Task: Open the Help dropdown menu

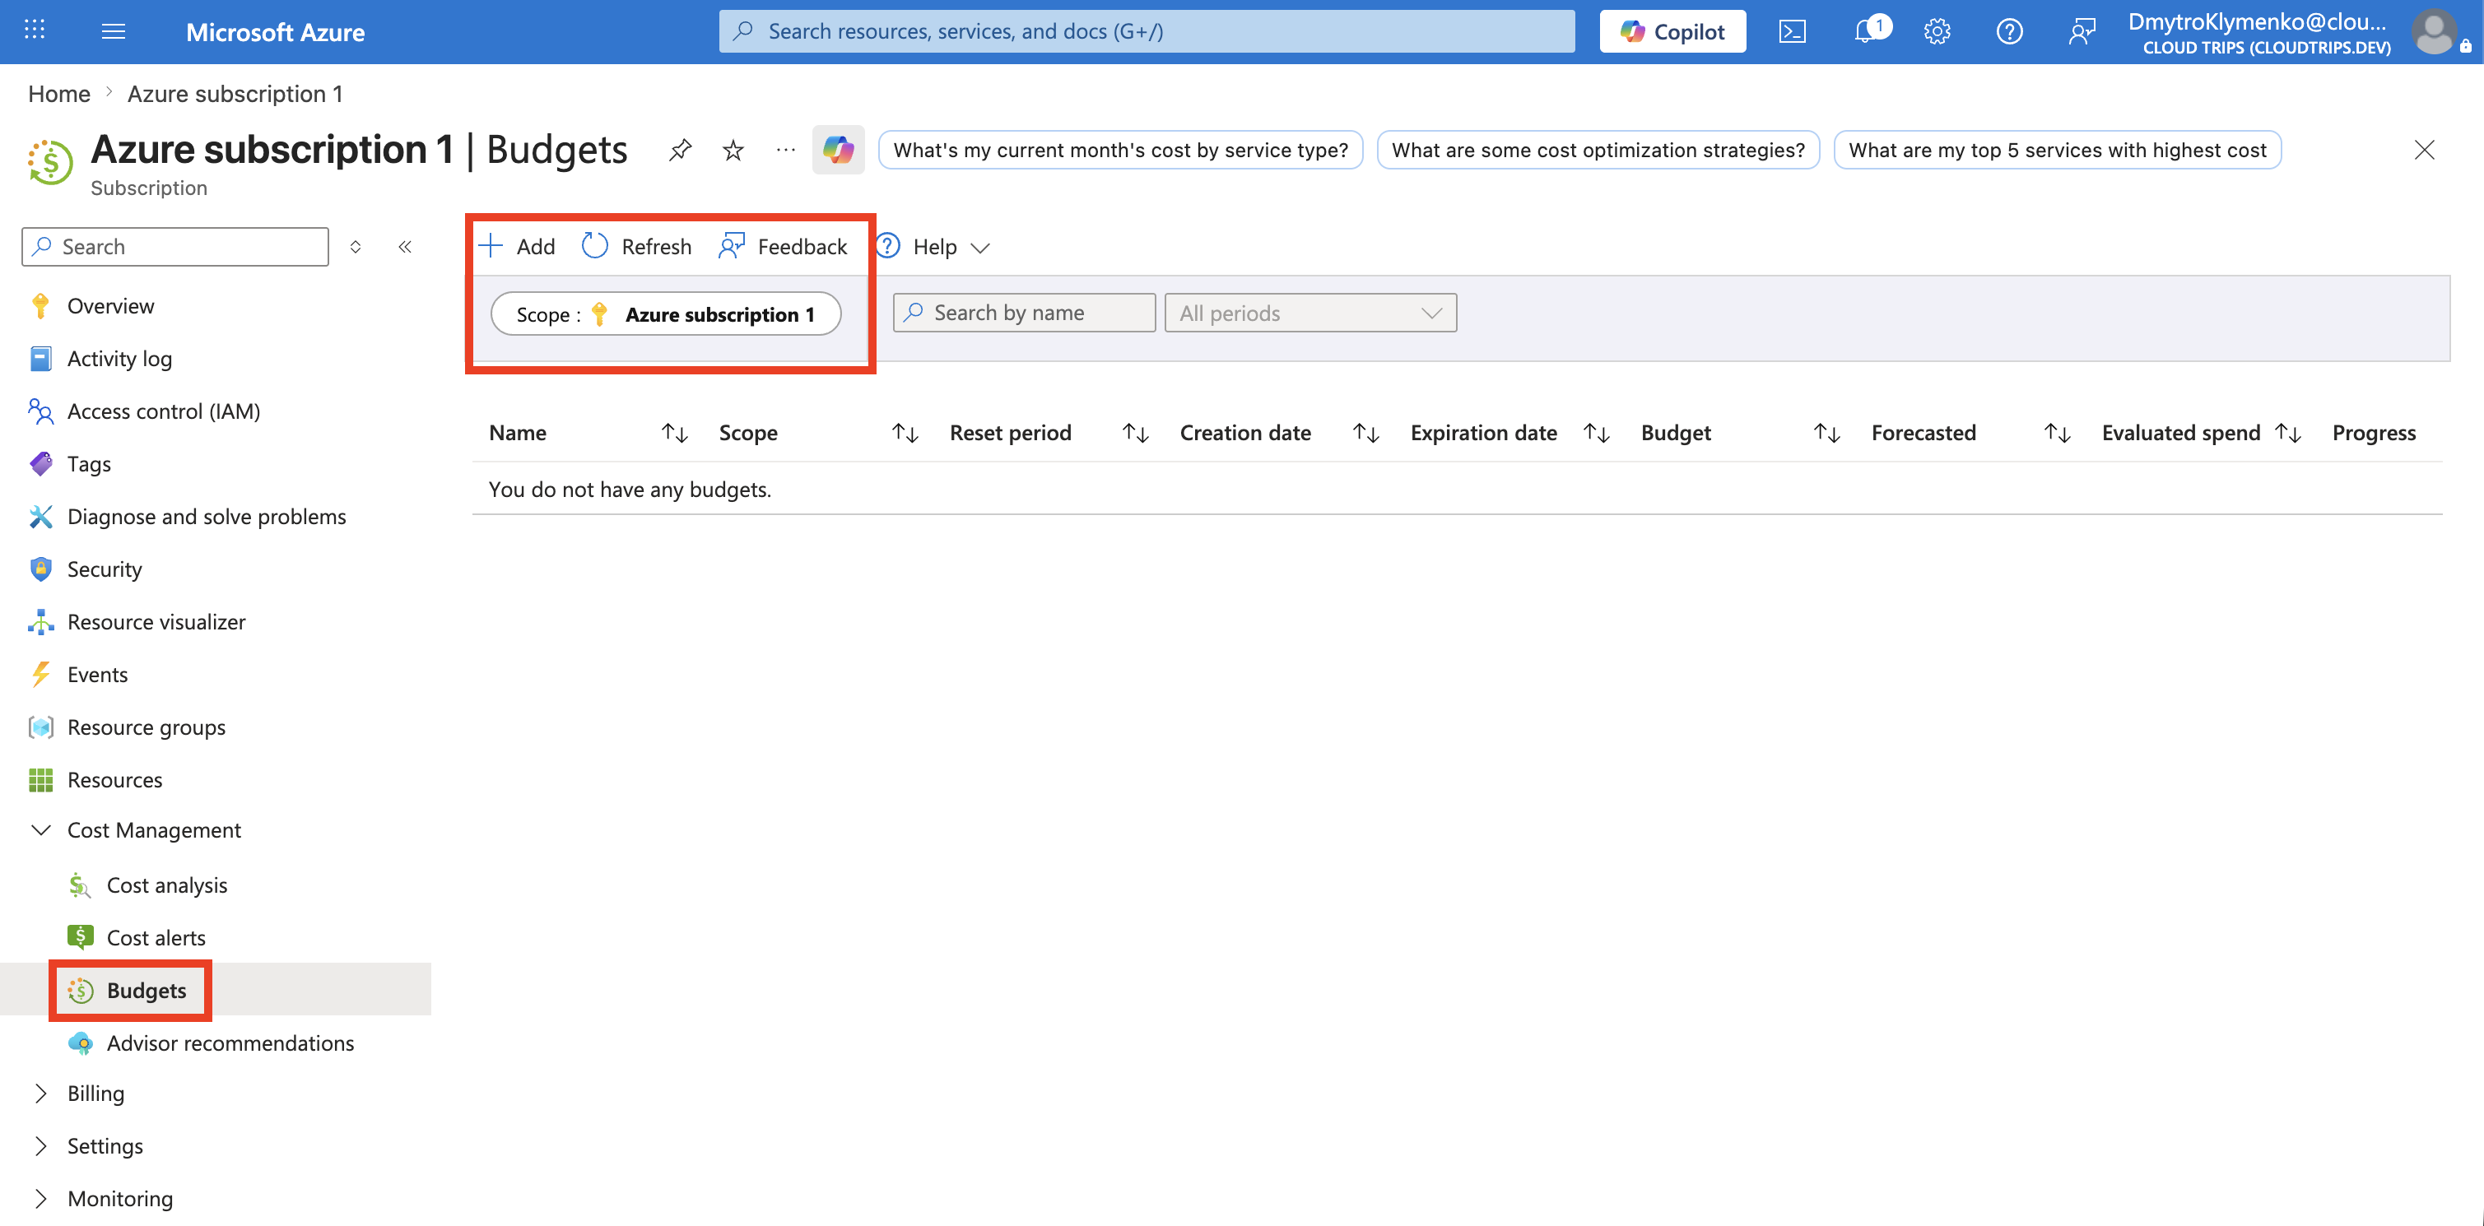Action: point(933,246)
